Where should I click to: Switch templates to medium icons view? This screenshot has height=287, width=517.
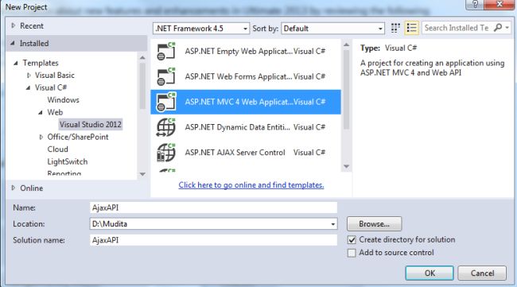coord(395,28)
